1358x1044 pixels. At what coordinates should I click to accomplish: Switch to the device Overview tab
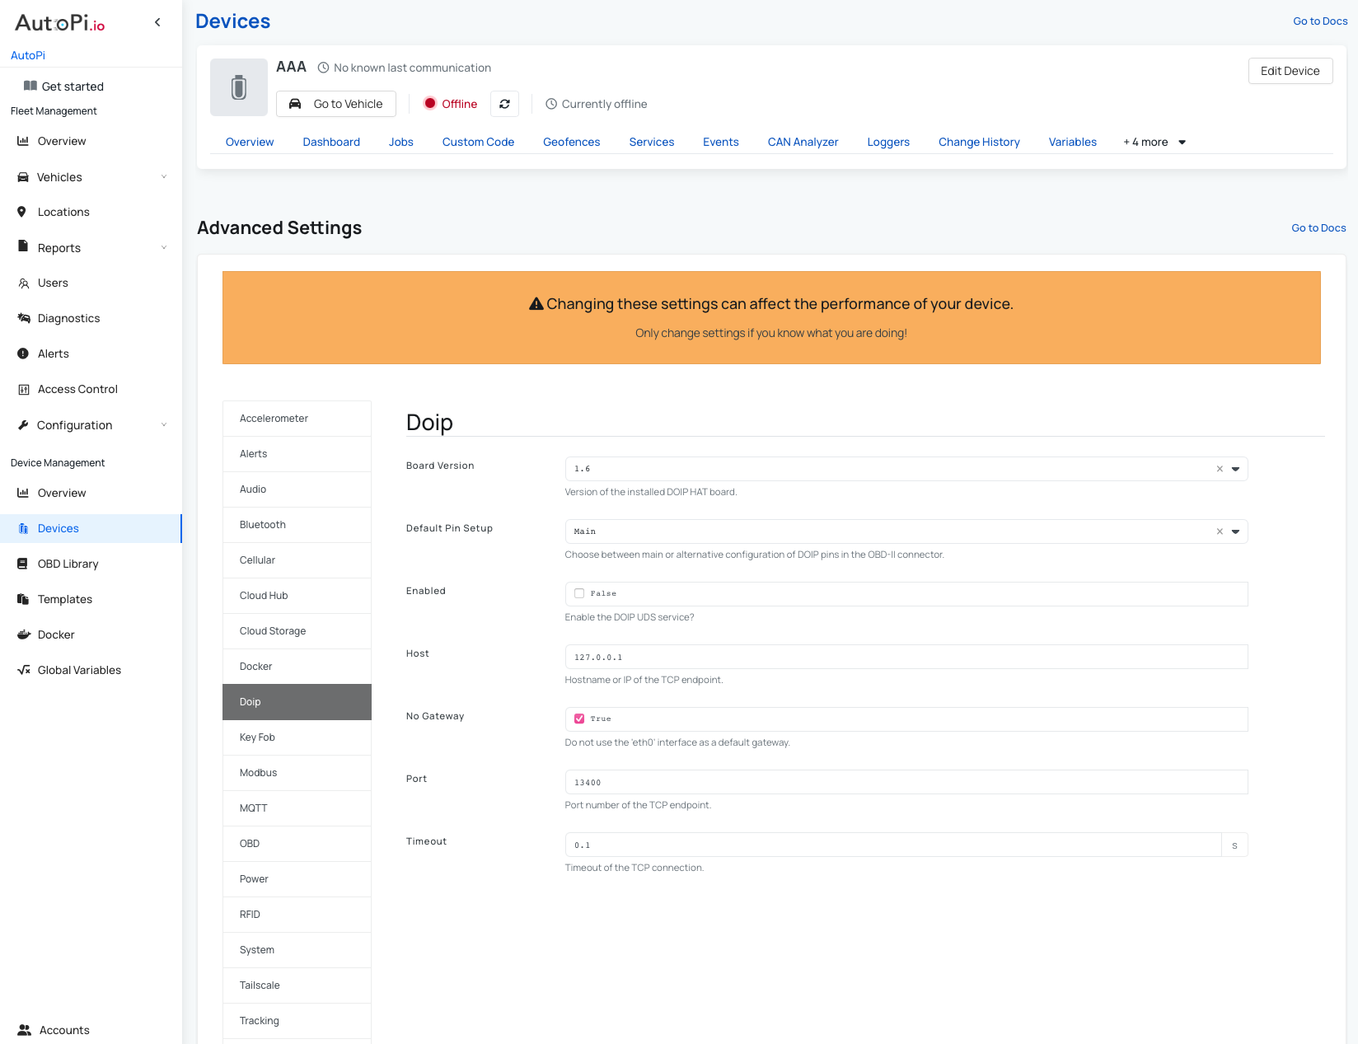pos(250,142)
